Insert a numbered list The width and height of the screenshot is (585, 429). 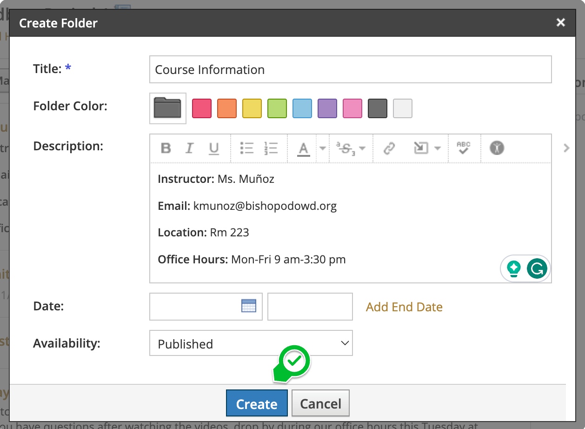tap(271, 148)
